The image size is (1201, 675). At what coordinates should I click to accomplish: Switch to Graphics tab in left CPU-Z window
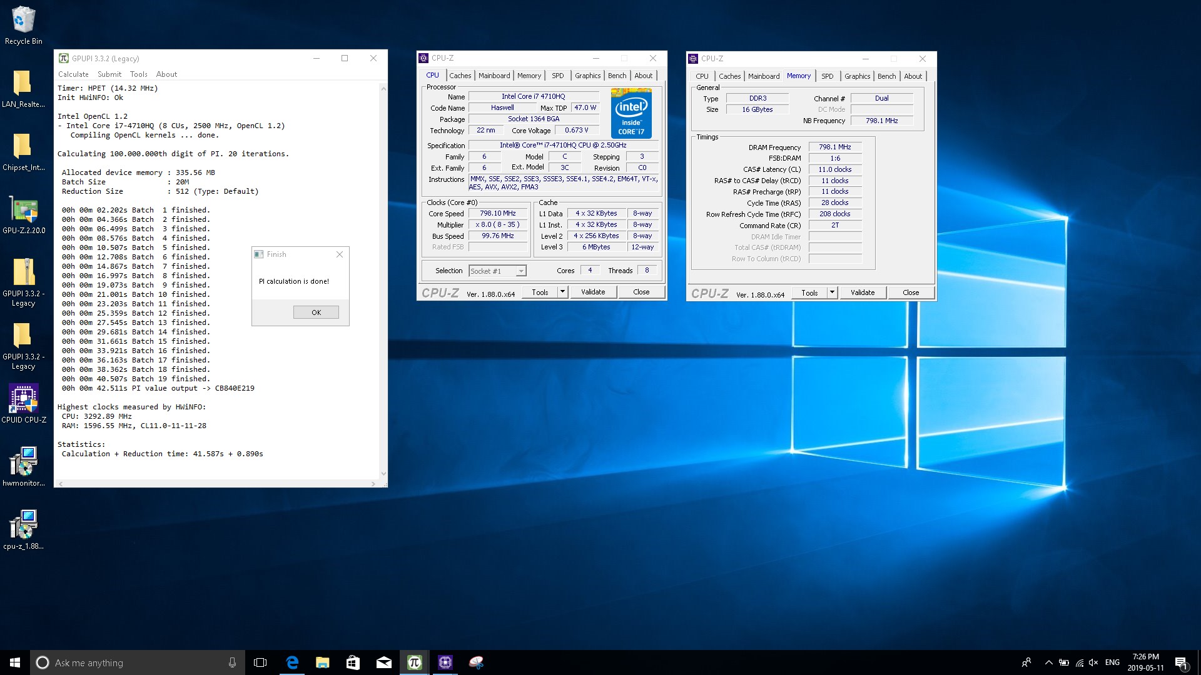coord(587,76)
